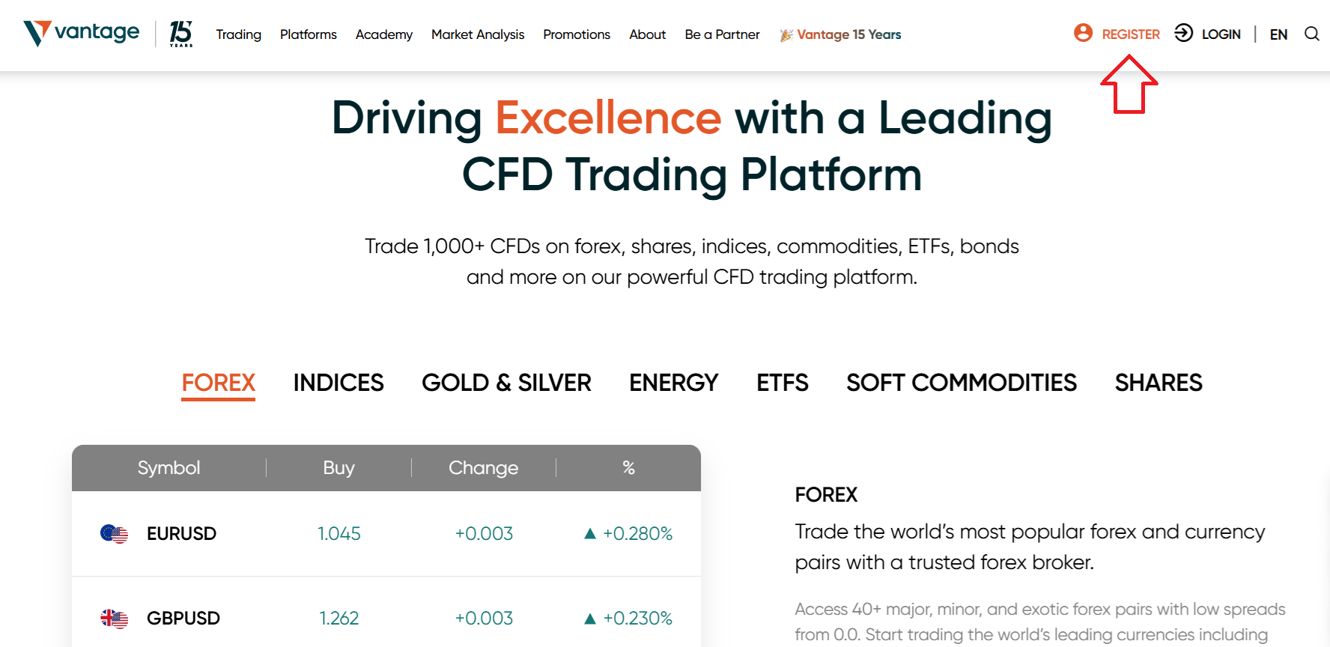Click the US flag beside EURUSD

(114, 533)
